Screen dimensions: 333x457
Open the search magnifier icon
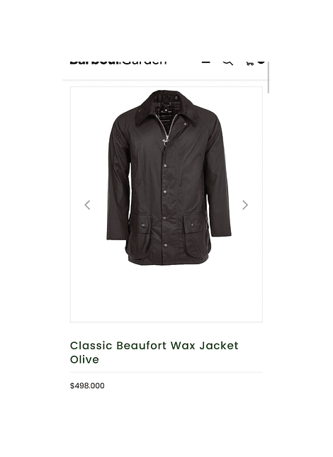coord(228,62)
